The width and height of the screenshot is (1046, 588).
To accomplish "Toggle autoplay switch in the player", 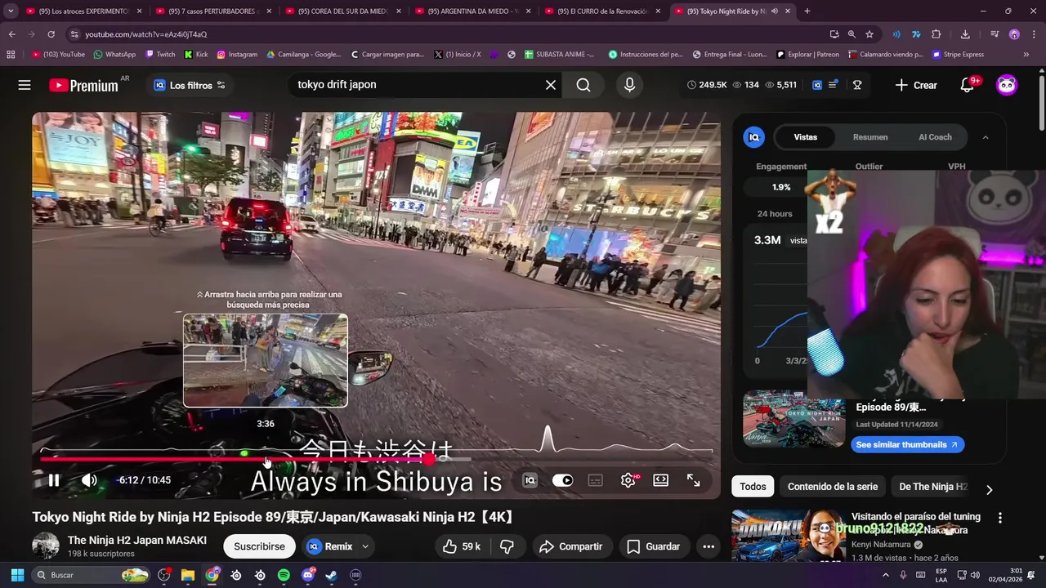I will click(x=562, y=480).
